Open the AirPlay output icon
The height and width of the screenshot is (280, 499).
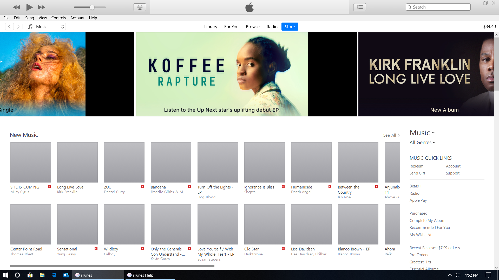[140, 7]
